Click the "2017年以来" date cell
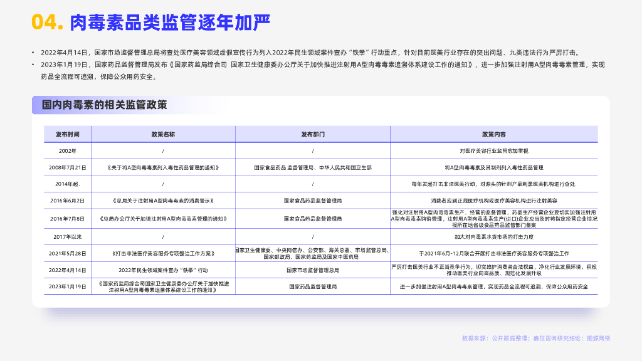642x361 pixels. point(67,237)
